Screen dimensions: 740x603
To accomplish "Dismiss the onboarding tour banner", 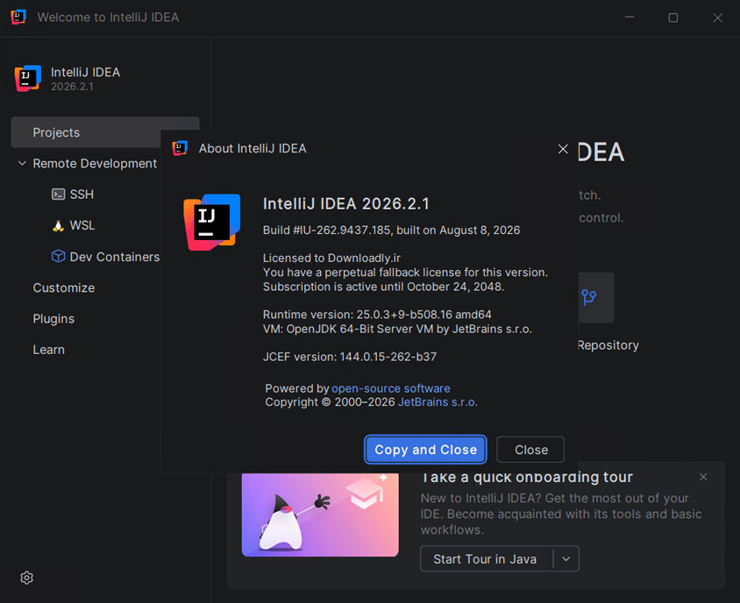I will 703,477.
